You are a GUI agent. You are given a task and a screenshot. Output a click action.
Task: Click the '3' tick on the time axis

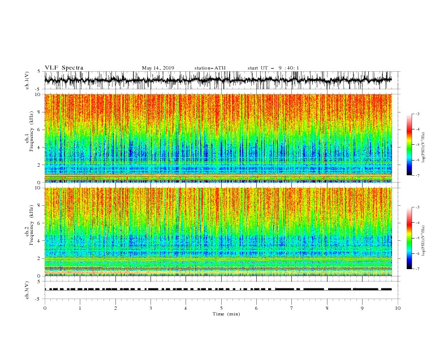[x=150, y=308]
